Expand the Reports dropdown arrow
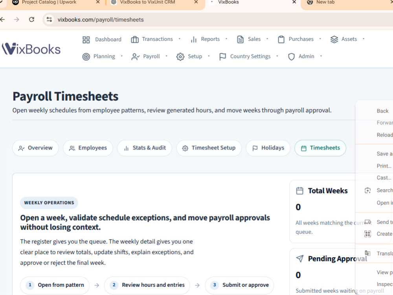393x295 pixels. coord(226,39)
